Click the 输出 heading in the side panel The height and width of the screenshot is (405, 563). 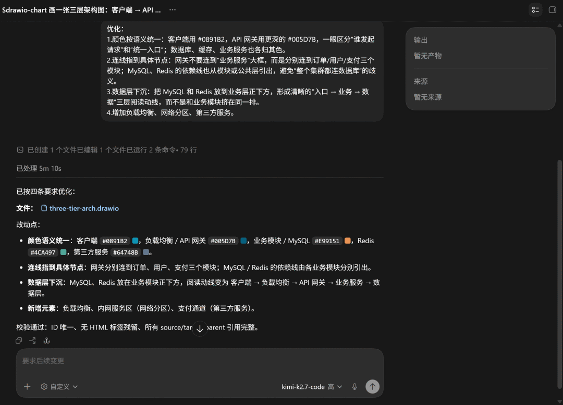[421, 40]
